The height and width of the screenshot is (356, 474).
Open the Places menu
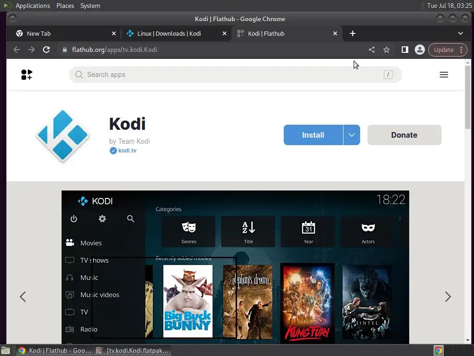click(x=65, y=6)
